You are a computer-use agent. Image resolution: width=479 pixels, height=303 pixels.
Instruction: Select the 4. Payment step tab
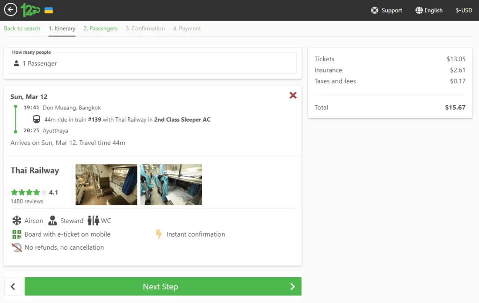(x=187, y=29)
